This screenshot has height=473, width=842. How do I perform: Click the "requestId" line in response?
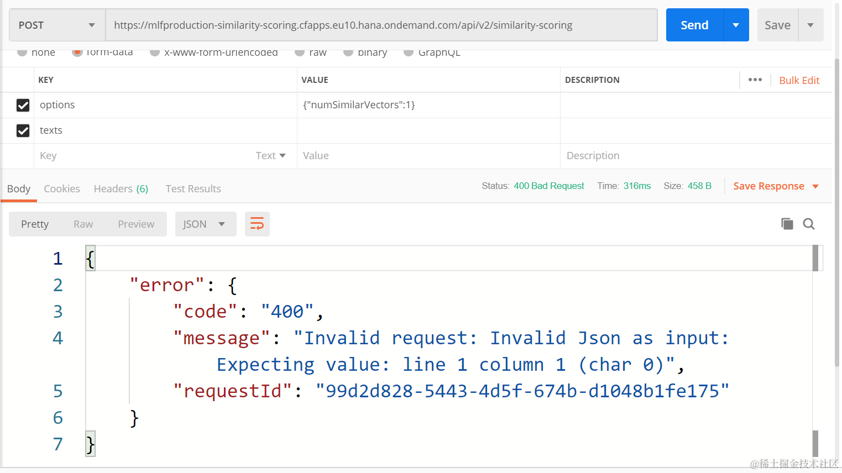click(451, 391)
